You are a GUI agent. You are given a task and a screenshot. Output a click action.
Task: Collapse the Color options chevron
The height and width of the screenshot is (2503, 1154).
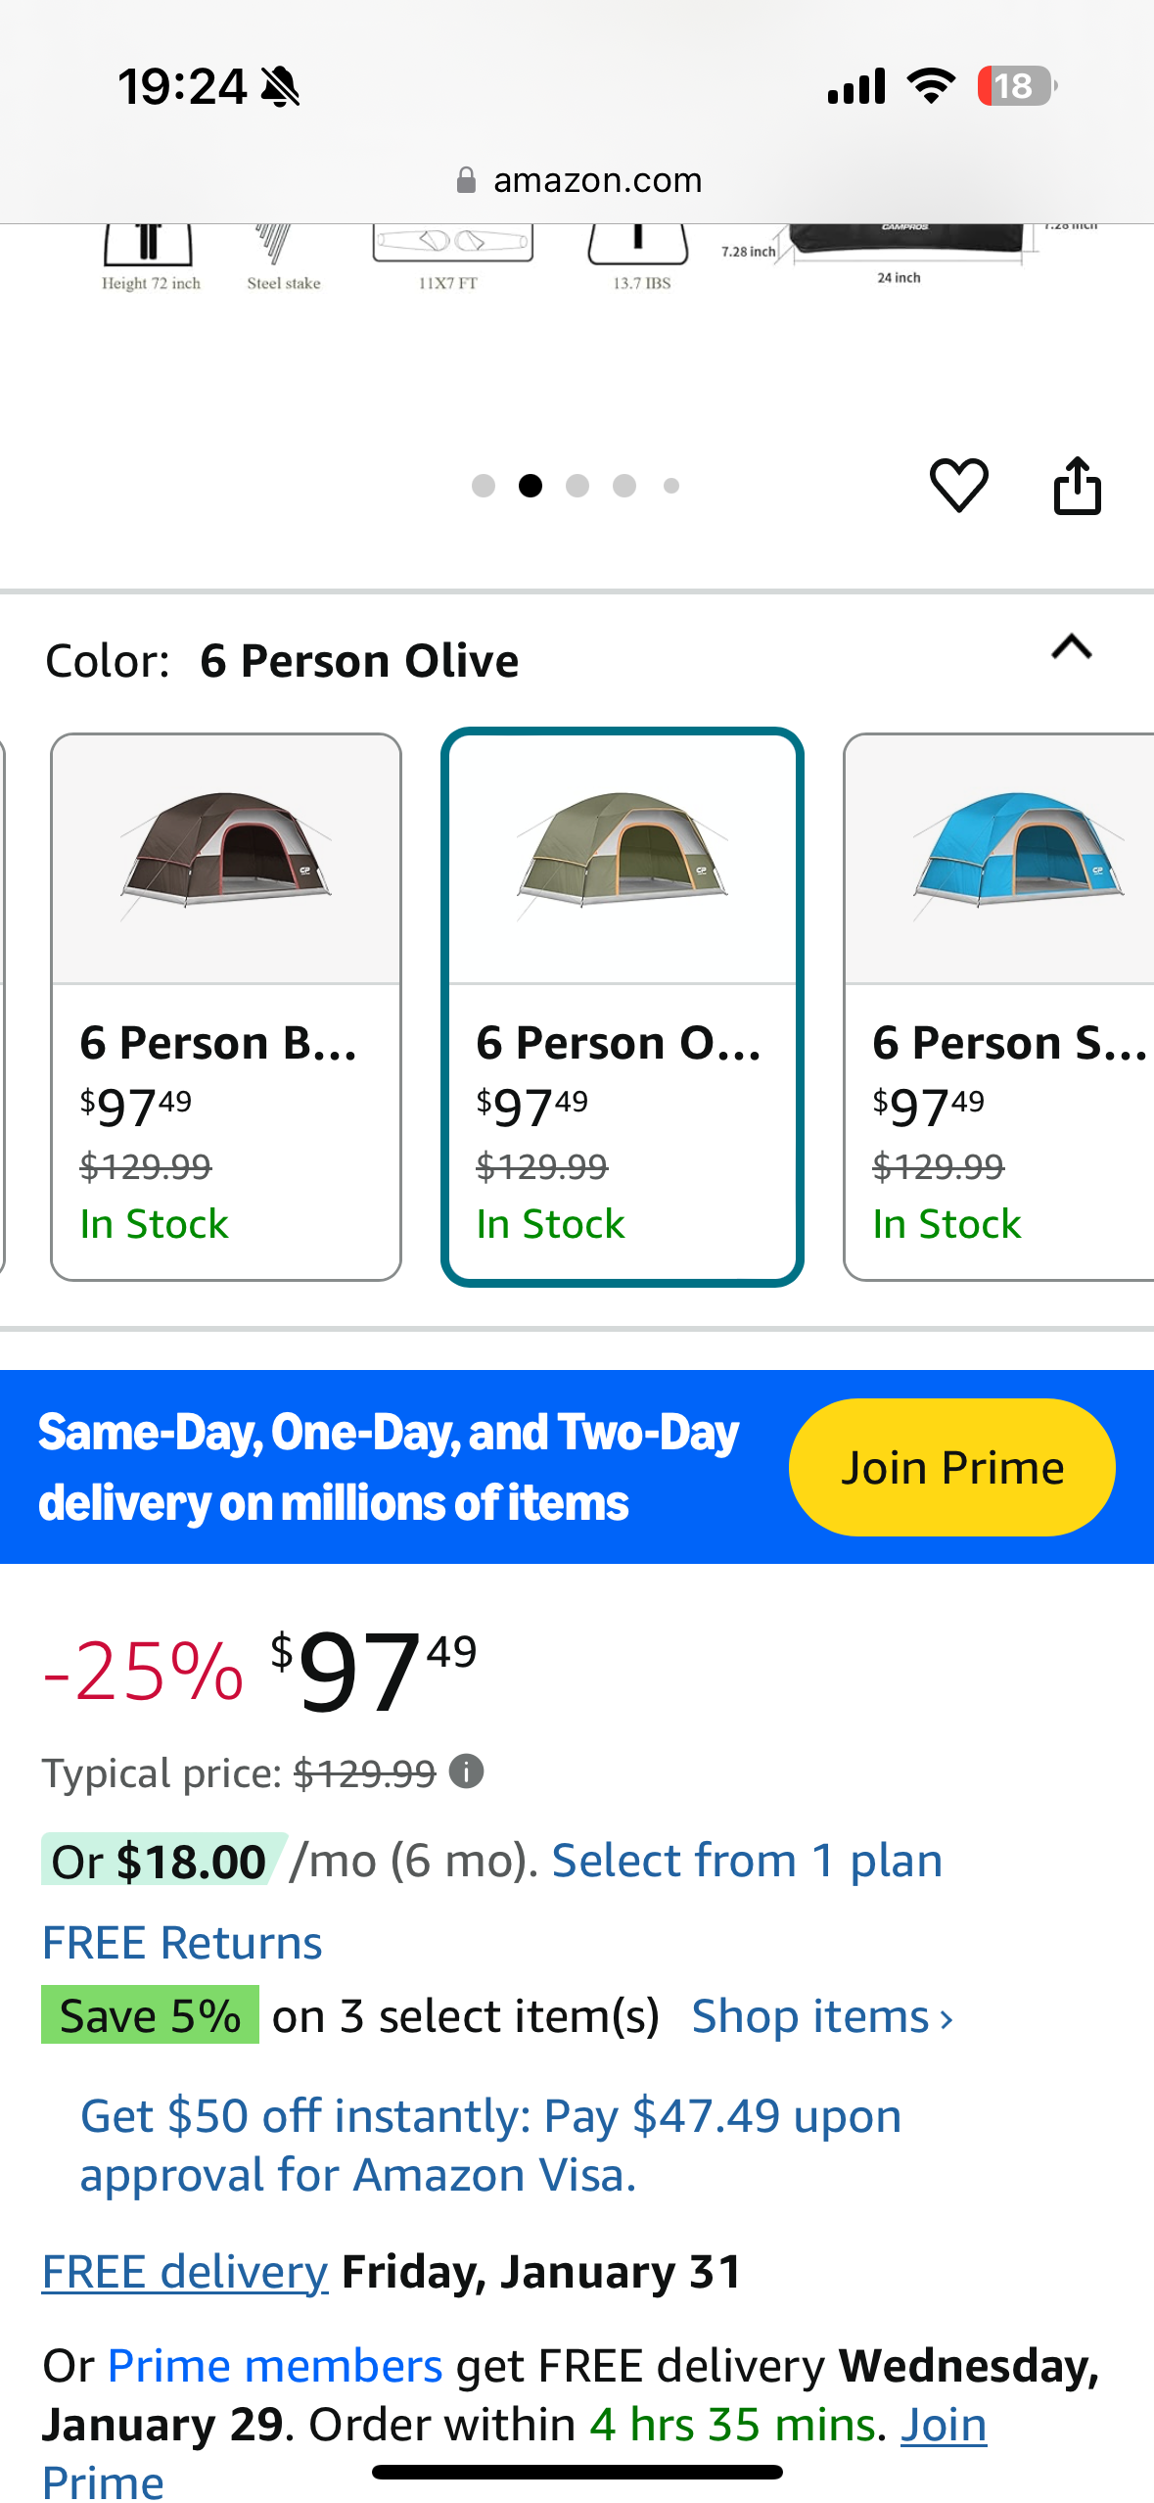click(1071, 647)
